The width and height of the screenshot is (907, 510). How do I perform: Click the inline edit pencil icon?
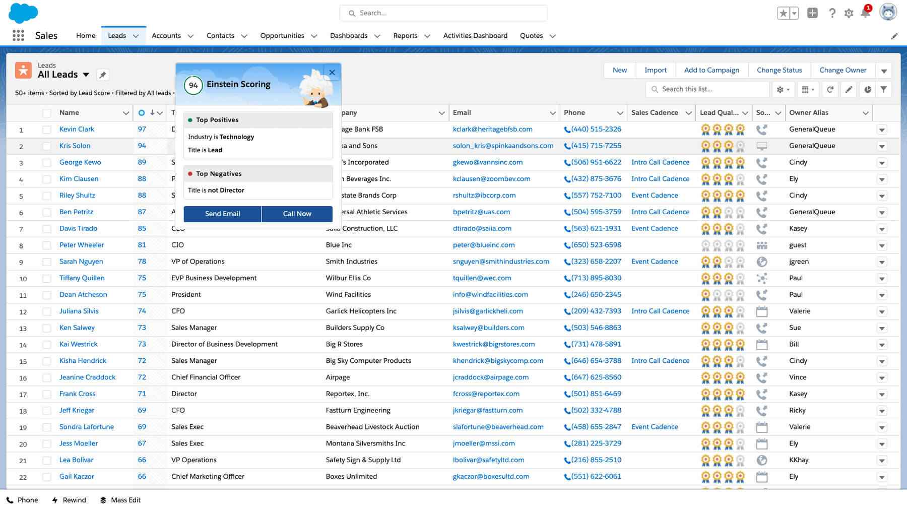pos(849,89)
